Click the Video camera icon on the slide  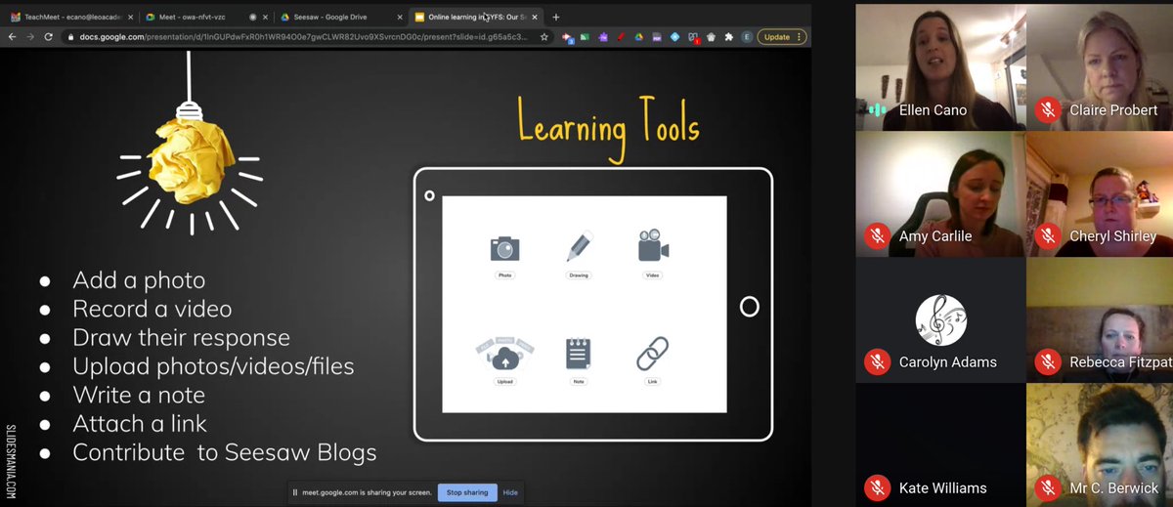[x=653, y=246]
